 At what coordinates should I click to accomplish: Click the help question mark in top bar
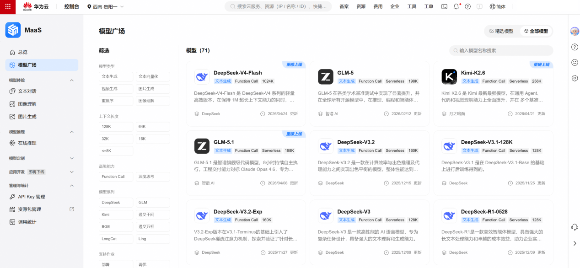point(467,7)
